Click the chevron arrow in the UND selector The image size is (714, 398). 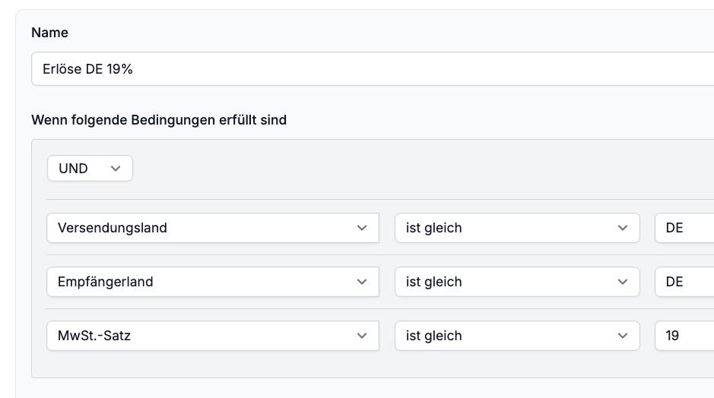point(116,169)
